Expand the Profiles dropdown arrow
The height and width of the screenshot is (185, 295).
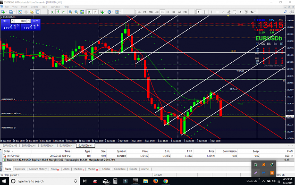14,12
